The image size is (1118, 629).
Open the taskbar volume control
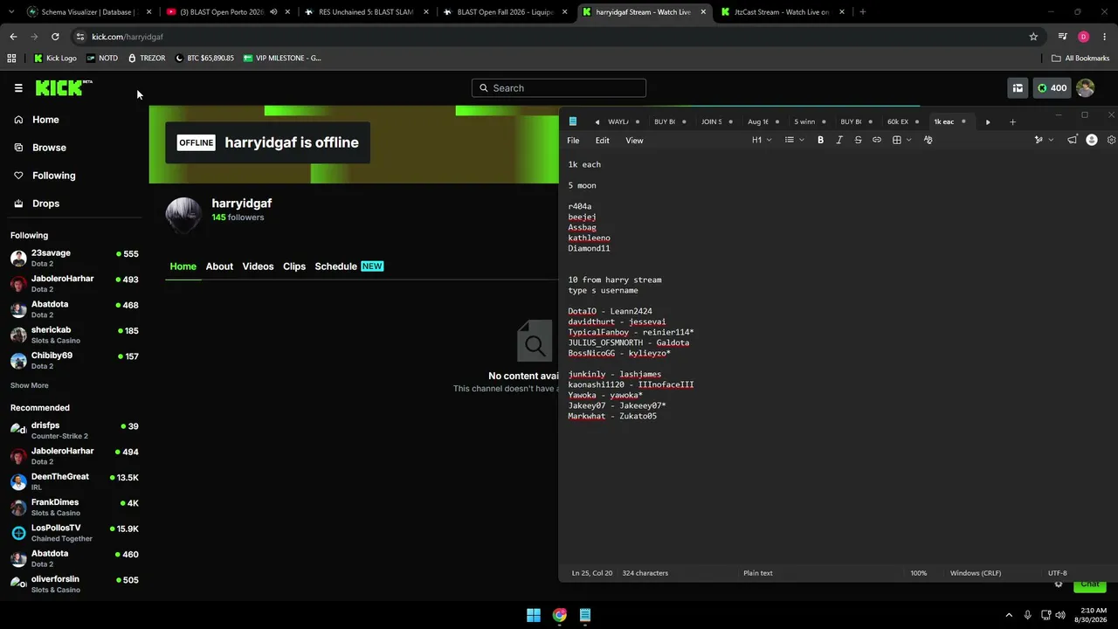[1059, 615]
